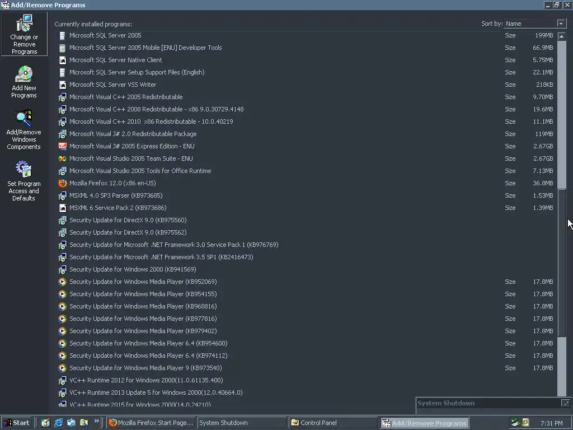Screen dimensions: 573x430
Task: Switch to Control Panel taskbar button
Action: pos(333,423)
